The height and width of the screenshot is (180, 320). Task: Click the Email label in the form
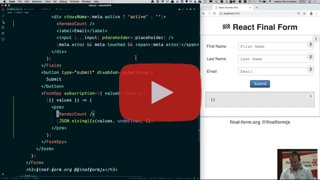click(x=211, y=71)
